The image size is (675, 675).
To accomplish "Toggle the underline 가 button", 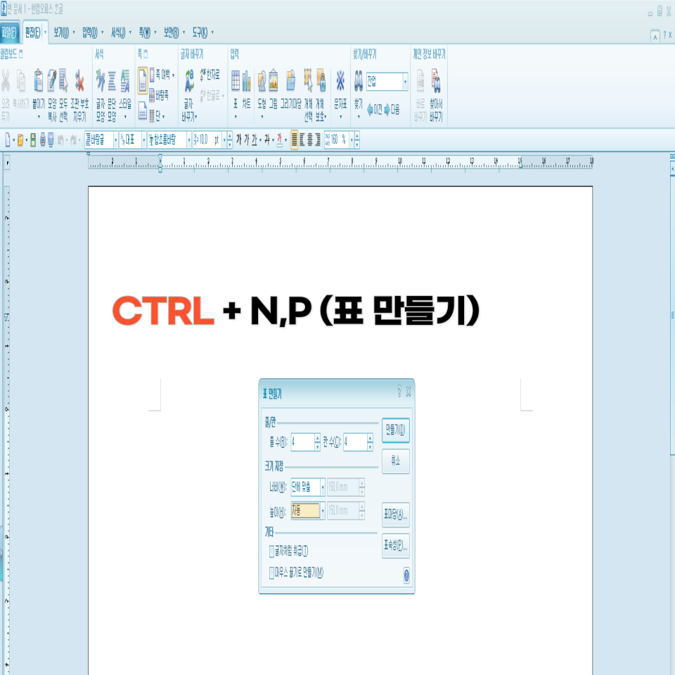I will (255, 139).
